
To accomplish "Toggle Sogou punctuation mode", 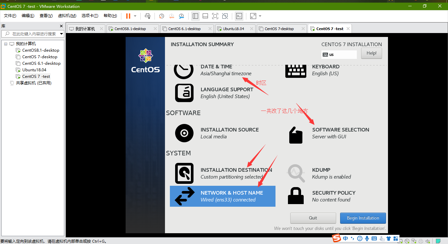I will [x=353, y=238].
